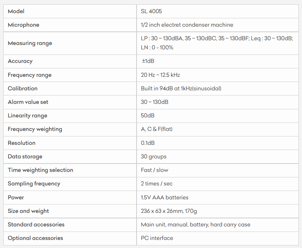Click the "50dB" linearity range value
This screenshot has width=302, height=248.
(148, 116)
